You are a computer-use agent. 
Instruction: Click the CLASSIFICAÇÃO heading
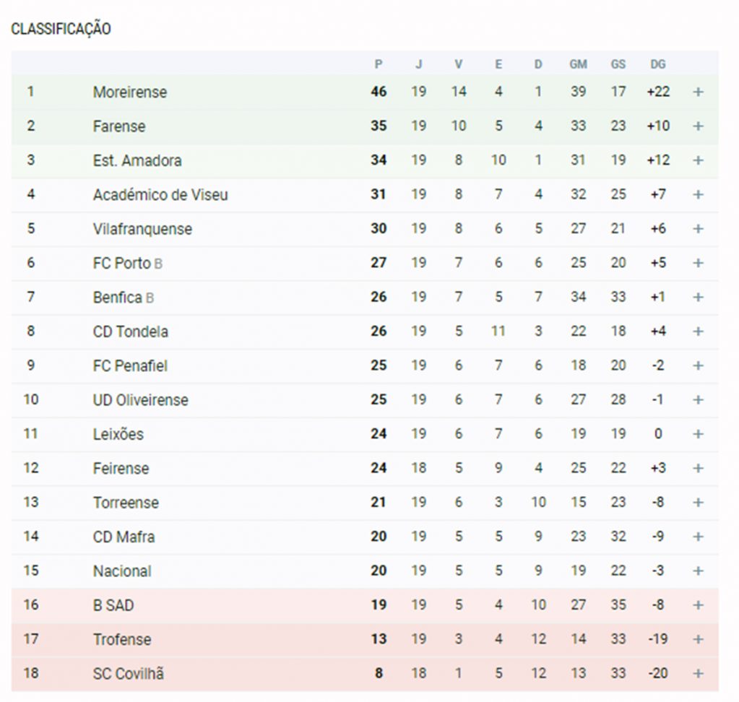[x=61, y=29]
